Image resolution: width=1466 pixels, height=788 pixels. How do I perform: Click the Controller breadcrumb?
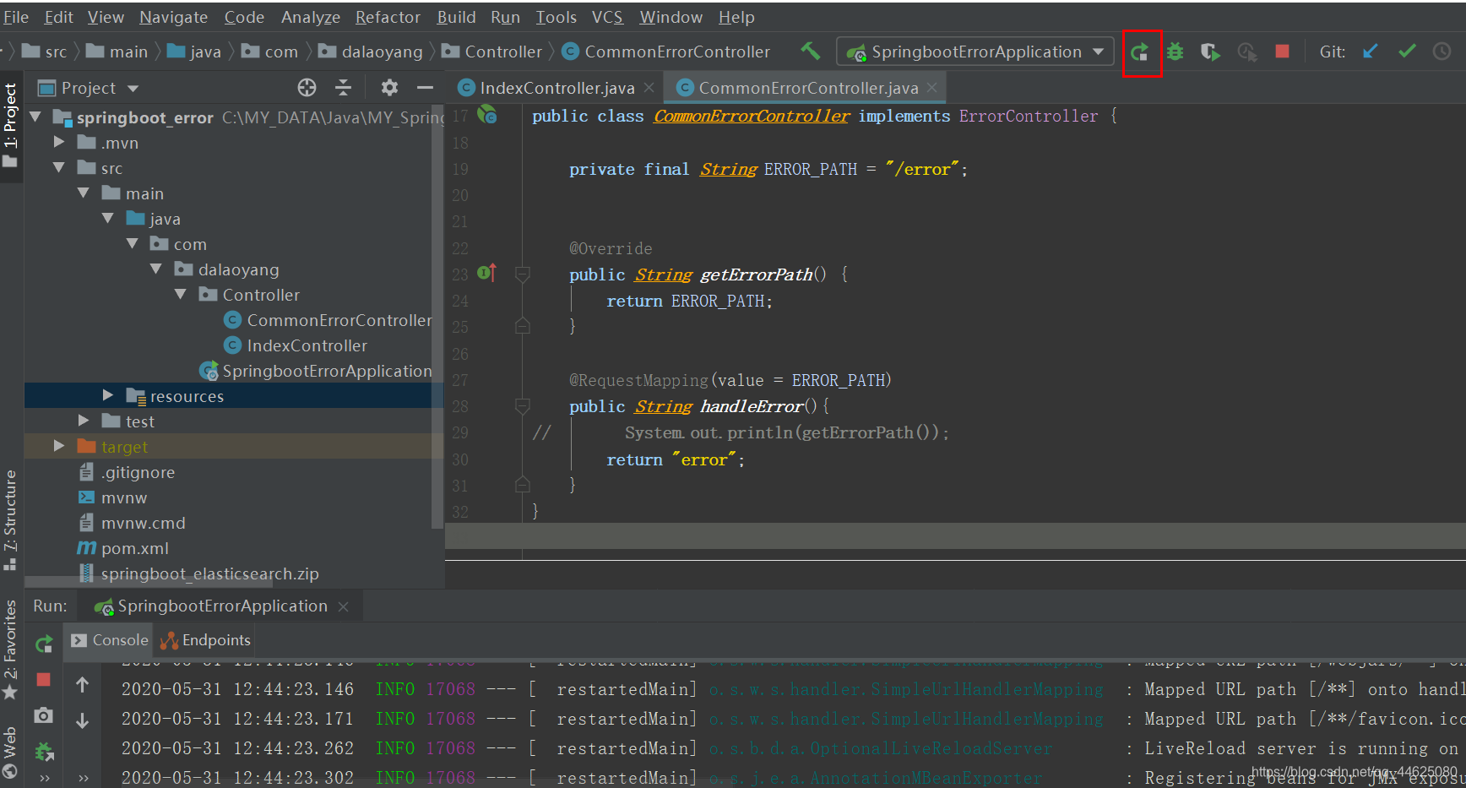[x=491, y=52]
